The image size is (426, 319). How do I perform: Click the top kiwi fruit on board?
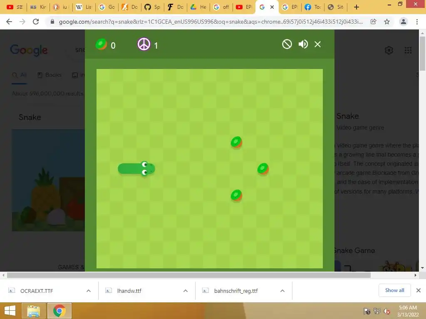coord(236,142)
